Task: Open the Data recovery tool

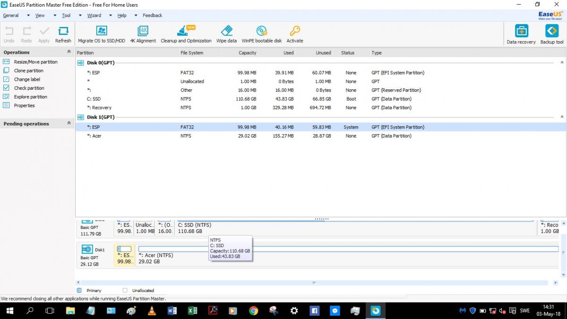Action: click(521, 34)
